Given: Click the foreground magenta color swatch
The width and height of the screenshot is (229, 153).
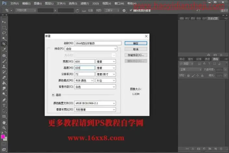Looking at the screenshot, I should click(x=3, y=137).
